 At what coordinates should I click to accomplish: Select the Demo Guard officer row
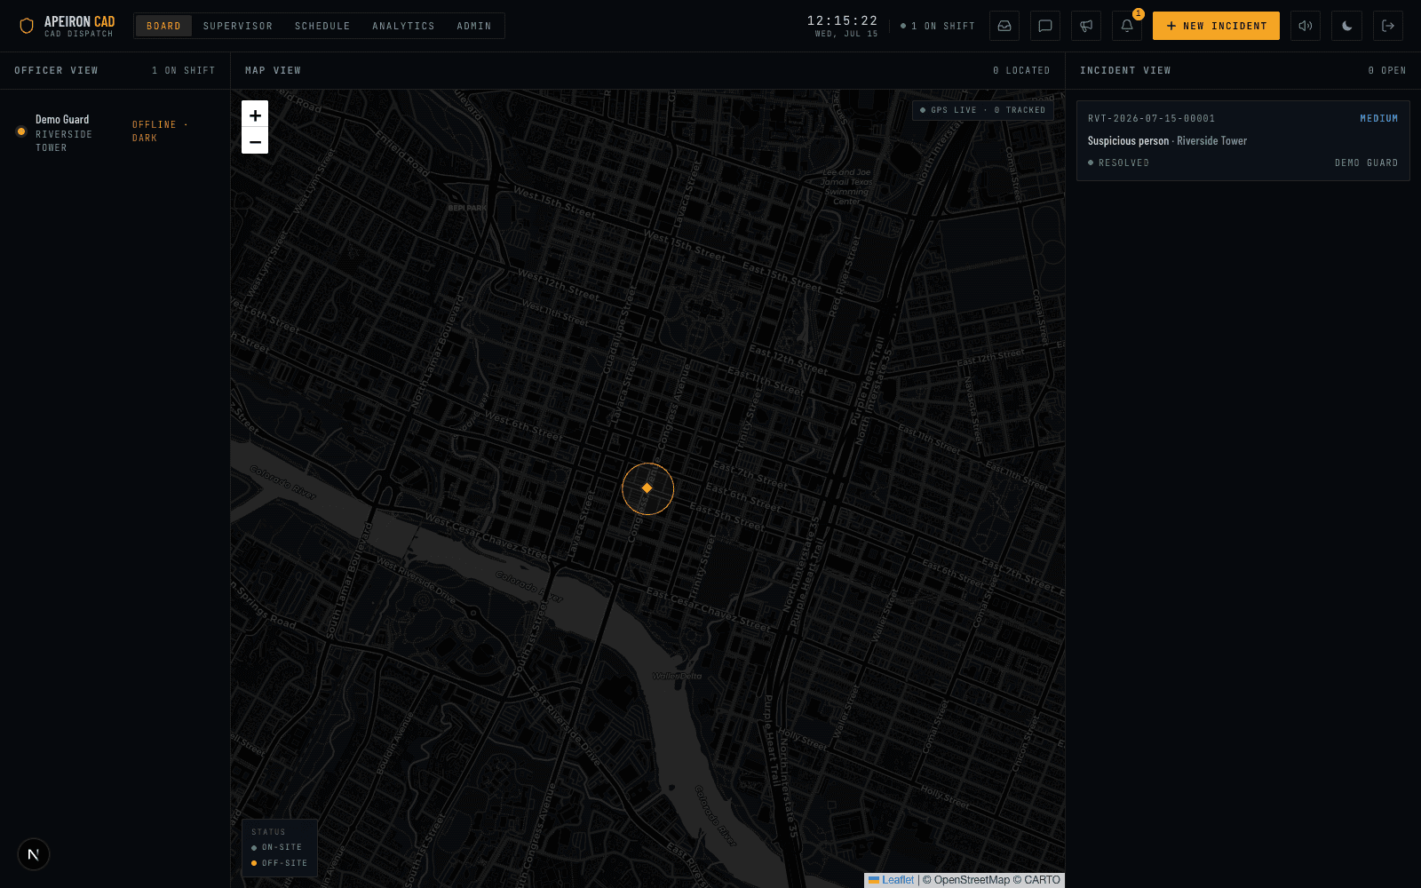click(x=115, y=132)
